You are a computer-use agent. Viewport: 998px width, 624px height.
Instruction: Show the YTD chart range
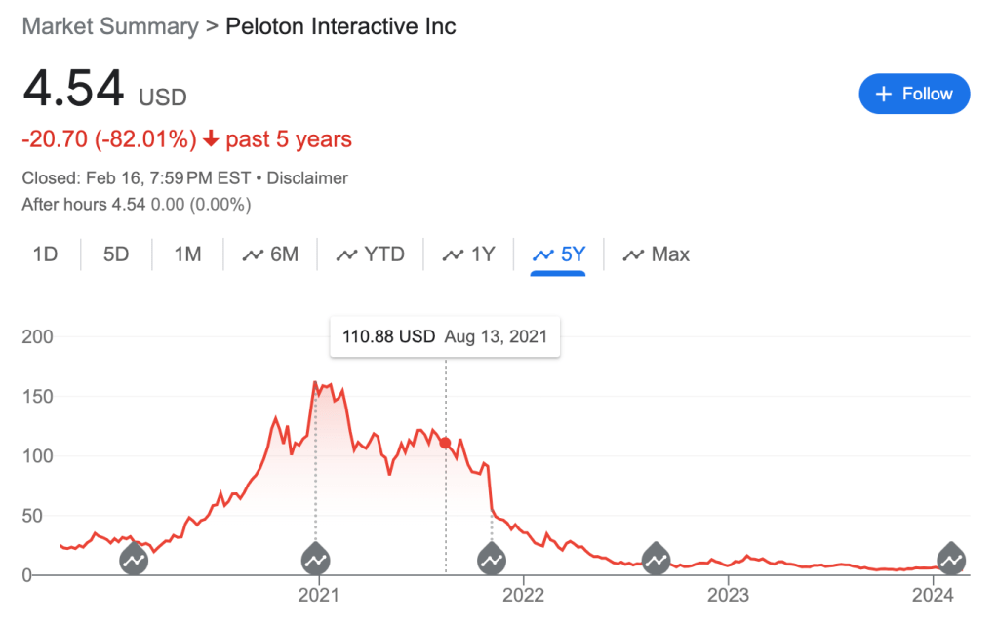[x=371, y=254]
